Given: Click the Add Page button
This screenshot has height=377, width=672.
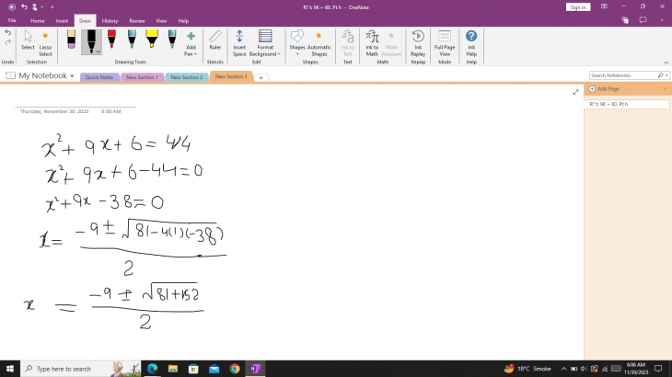Looking at the screenshot, I should pos(604,88).
